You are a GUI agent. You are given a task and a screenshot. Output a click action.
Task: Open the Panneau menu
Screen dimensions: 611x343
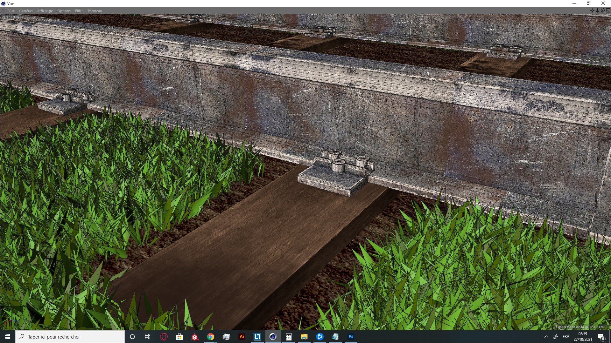pyautogui.click(x=95, y=11)
